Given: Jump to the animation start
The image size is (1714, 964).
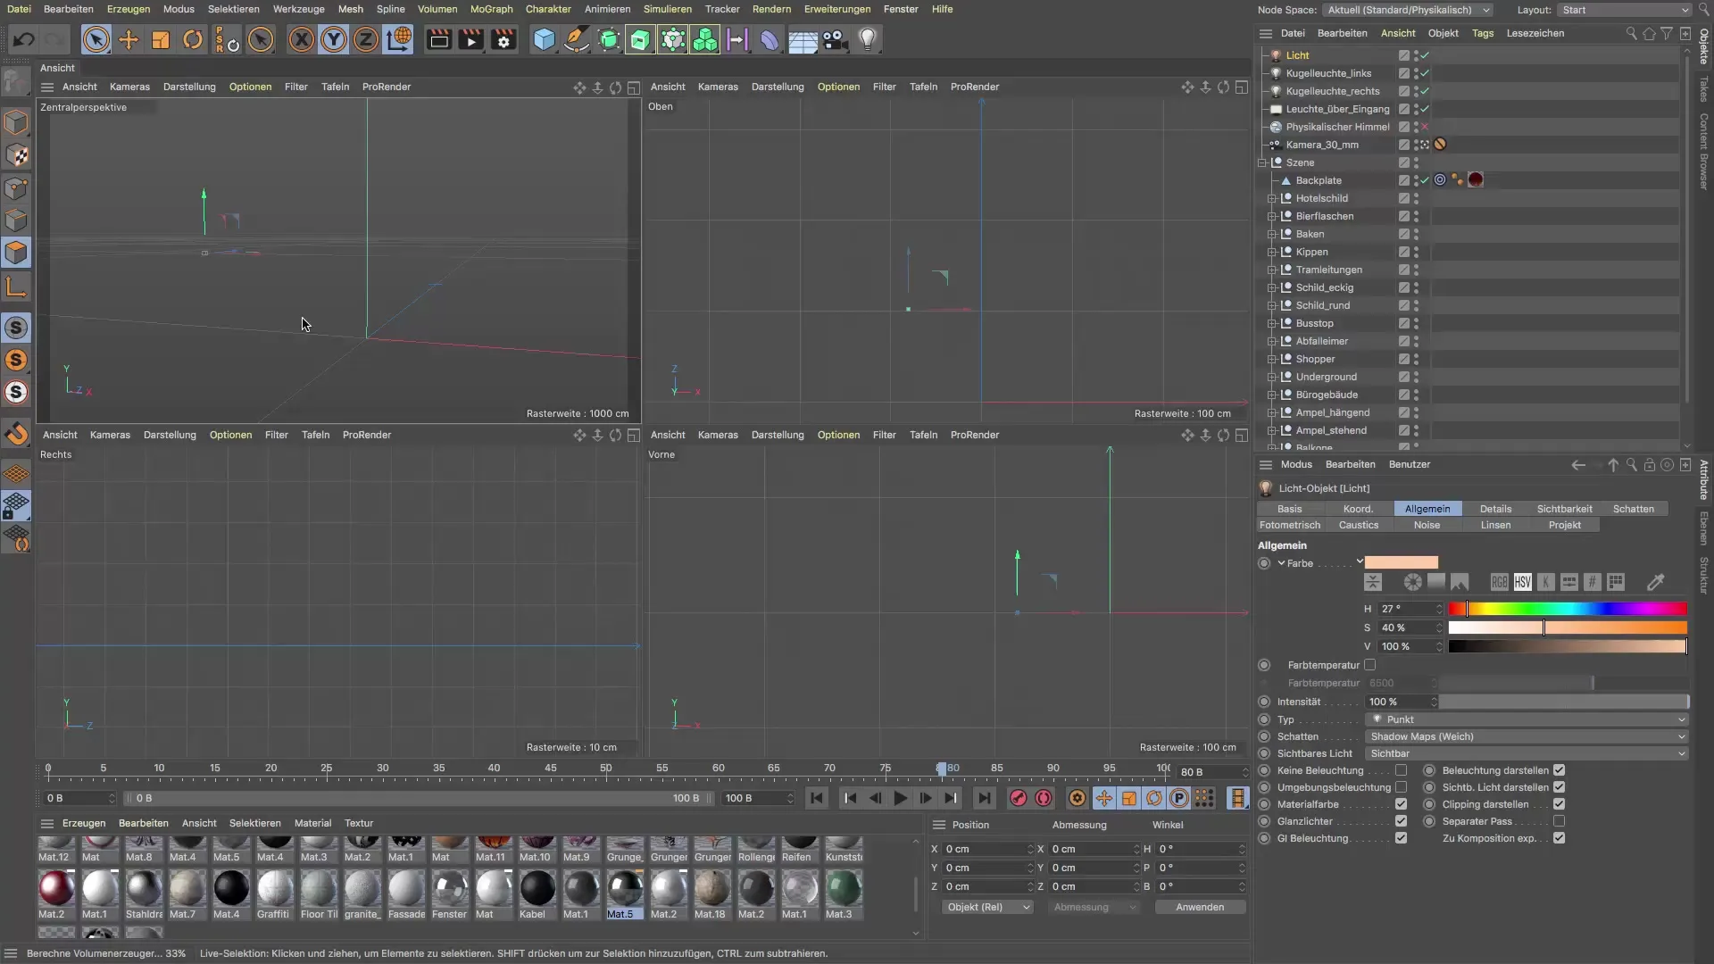Looking at the screenshot, I should 817,798.
